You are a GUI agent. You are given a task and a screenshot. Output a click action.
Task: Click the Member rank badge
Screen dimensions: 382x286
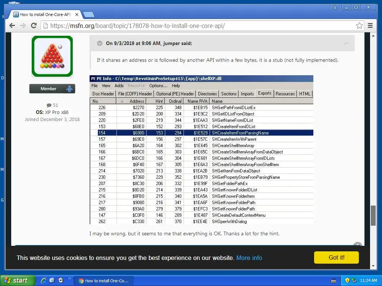tap(52, 89)
